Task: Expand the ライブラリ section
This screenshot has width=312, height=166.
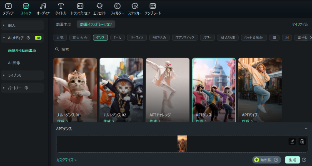Action: coord(4,75)
